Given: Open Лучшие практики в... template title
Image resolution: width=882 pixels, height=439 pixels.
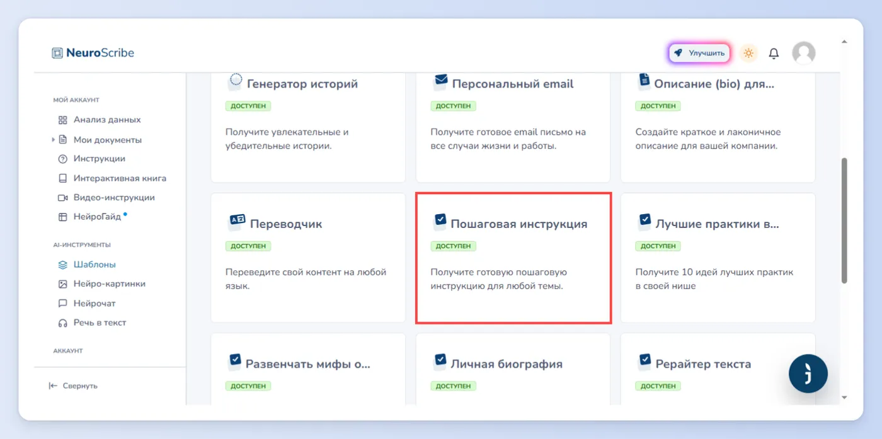Looking at the screenshot, I should click(718, 224).
